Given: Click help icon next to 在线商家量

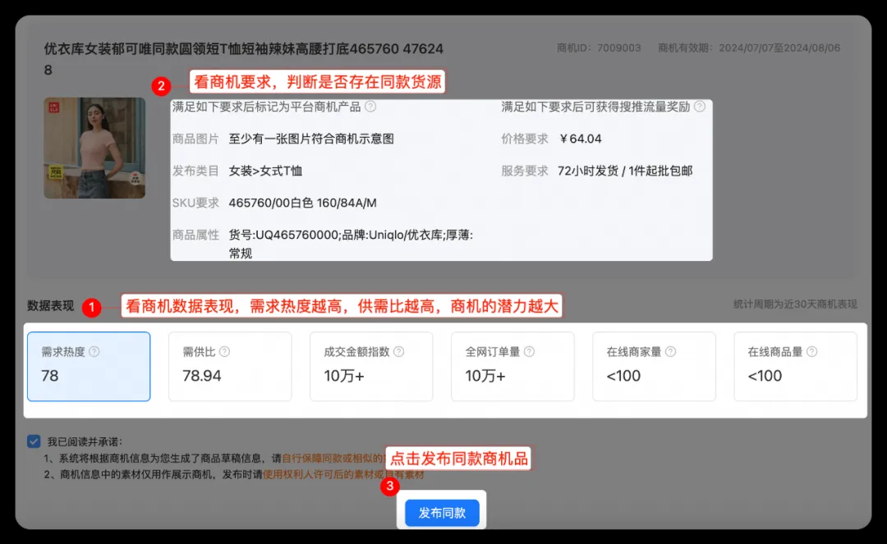Looking at the screenshot, I should (670, 351).
